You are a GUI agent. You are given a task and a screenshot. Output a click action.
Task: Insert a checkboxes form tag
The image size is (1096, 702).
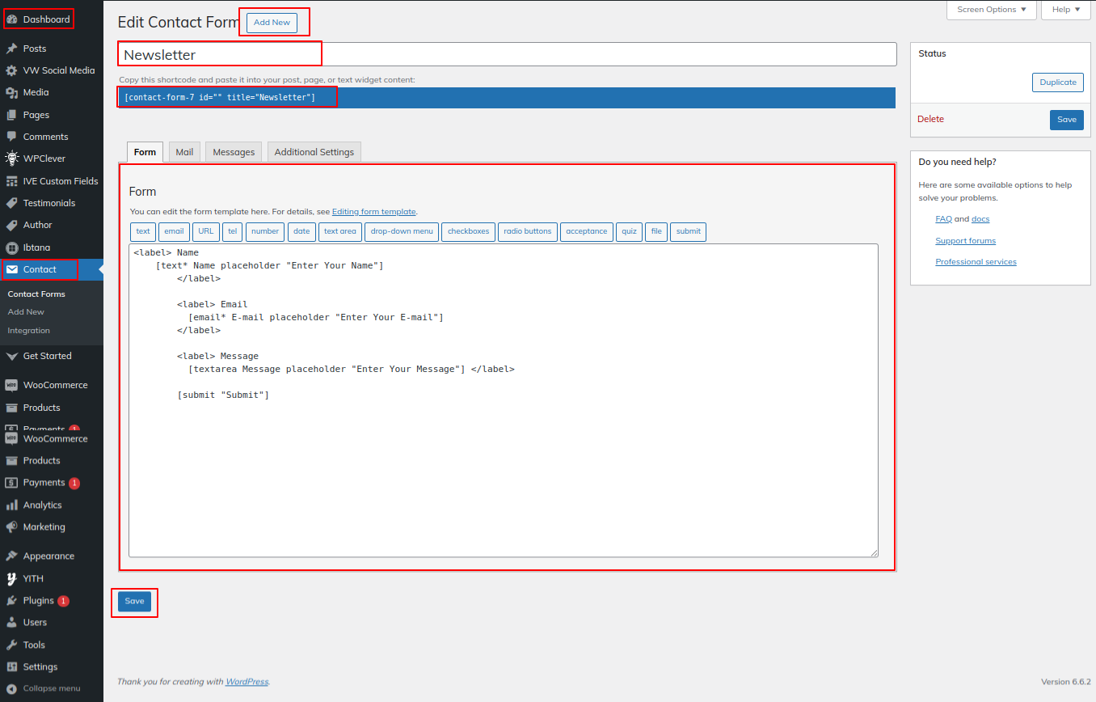468,231
